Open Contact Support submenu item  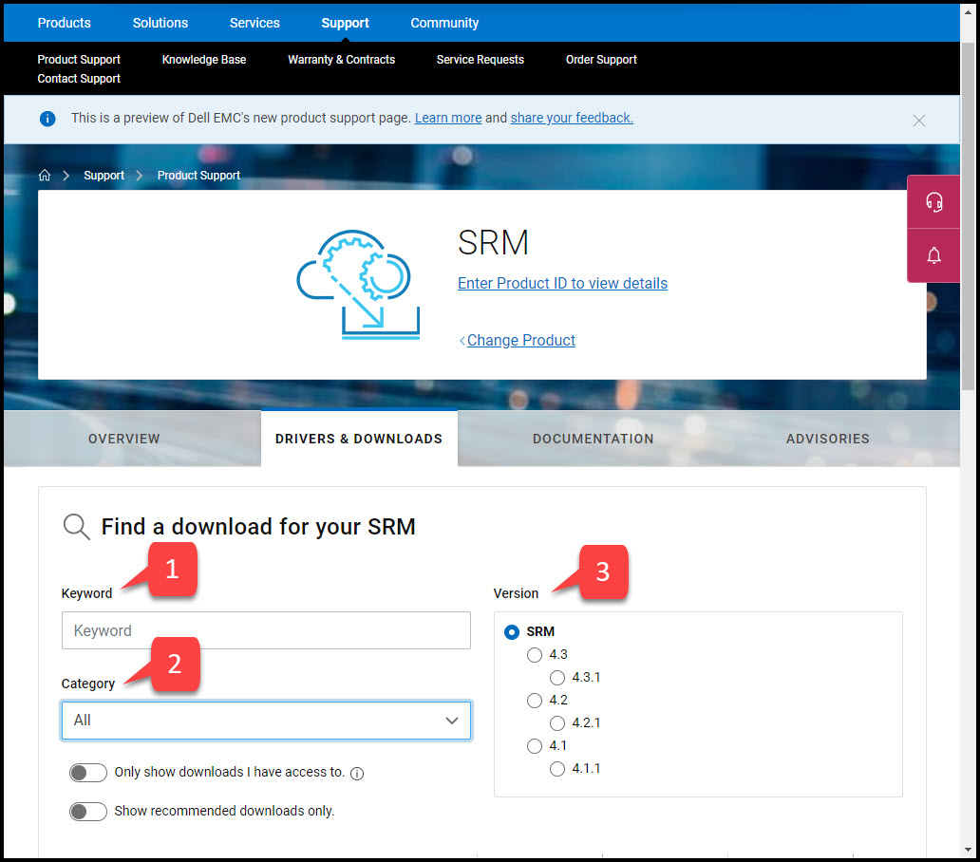(x=79, y=79)
